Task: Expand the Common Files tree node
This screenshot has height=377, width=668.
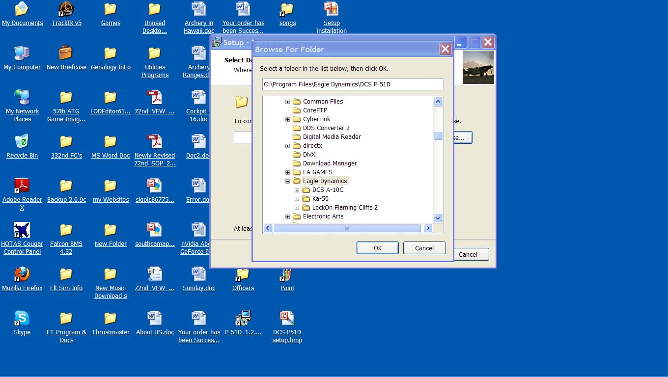Action: (287, 102)
